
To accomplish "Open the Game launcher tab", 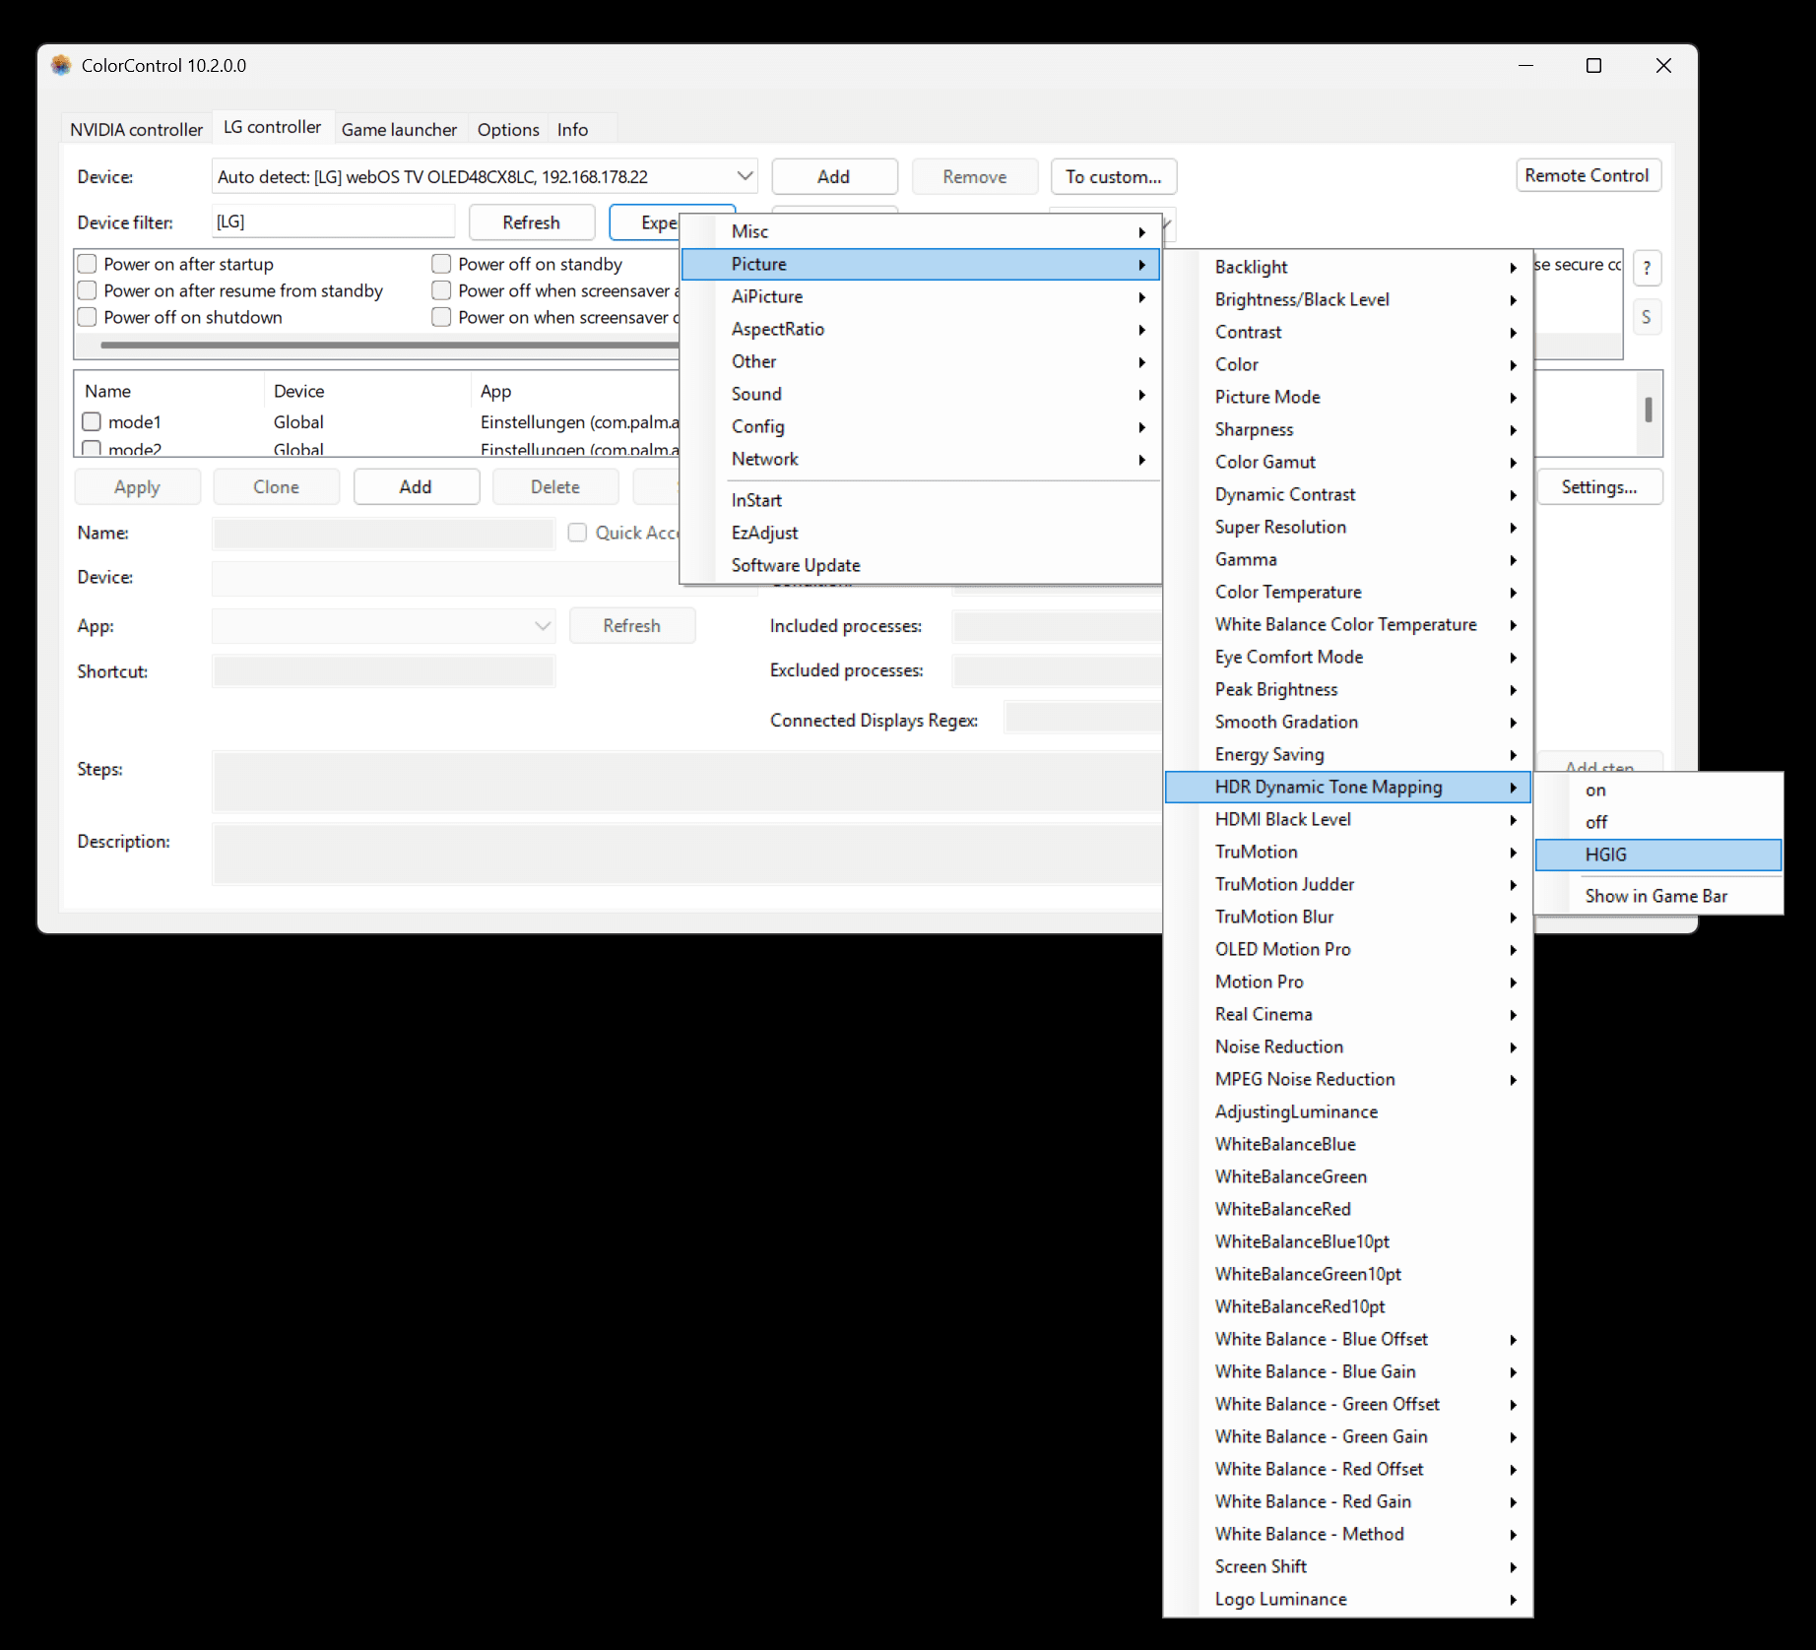I will (399, 129).
